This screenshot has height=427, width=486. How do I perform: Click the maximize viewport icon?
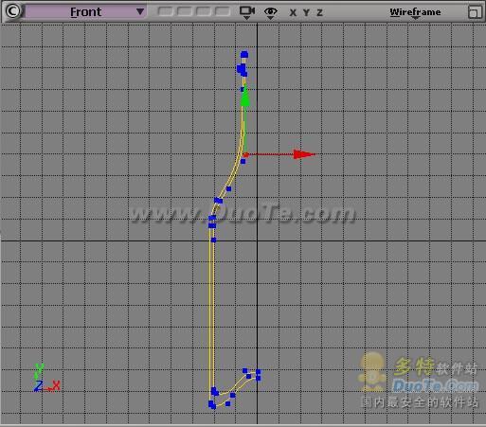(475, 12)
